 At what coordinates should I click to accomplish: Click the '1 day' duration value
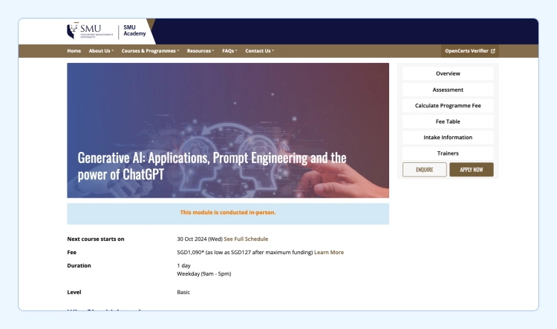point(183,265)
